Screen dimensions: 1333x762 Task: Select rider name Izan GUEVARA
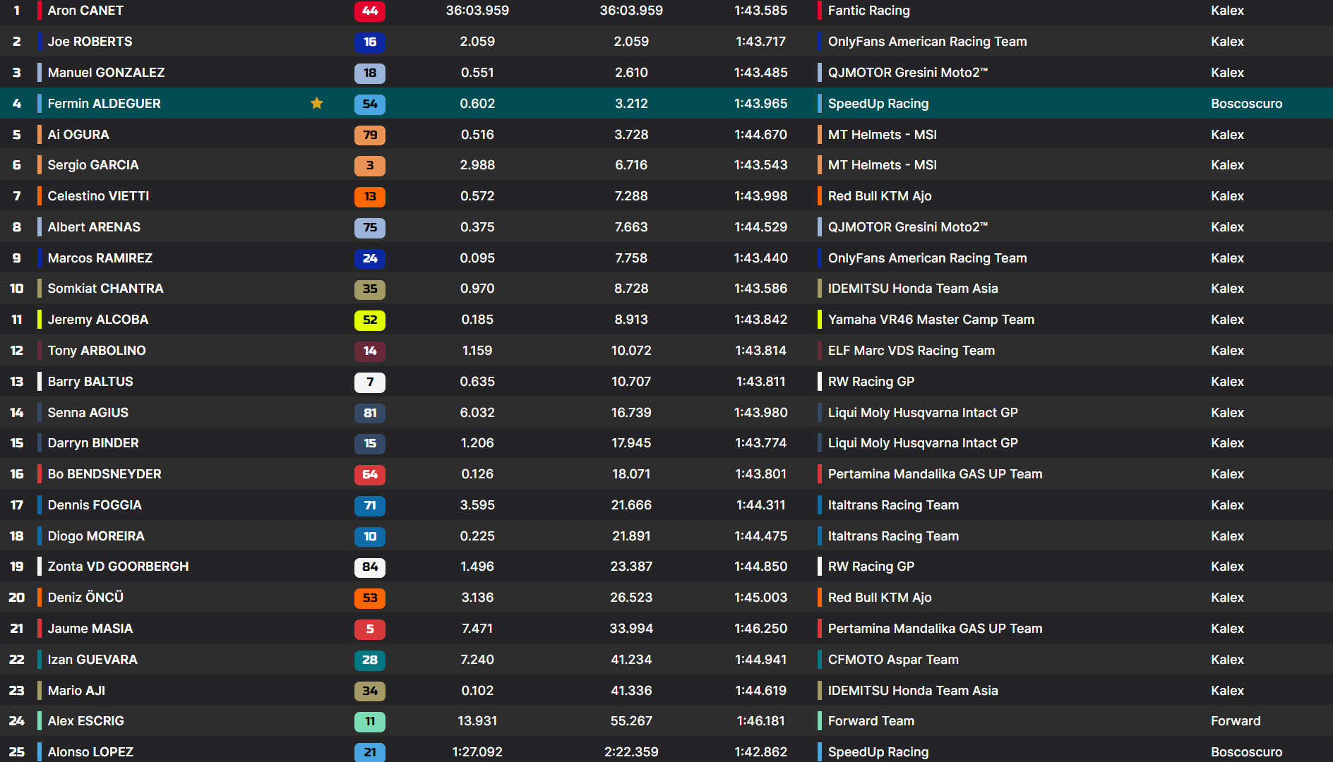click(92, 660)
